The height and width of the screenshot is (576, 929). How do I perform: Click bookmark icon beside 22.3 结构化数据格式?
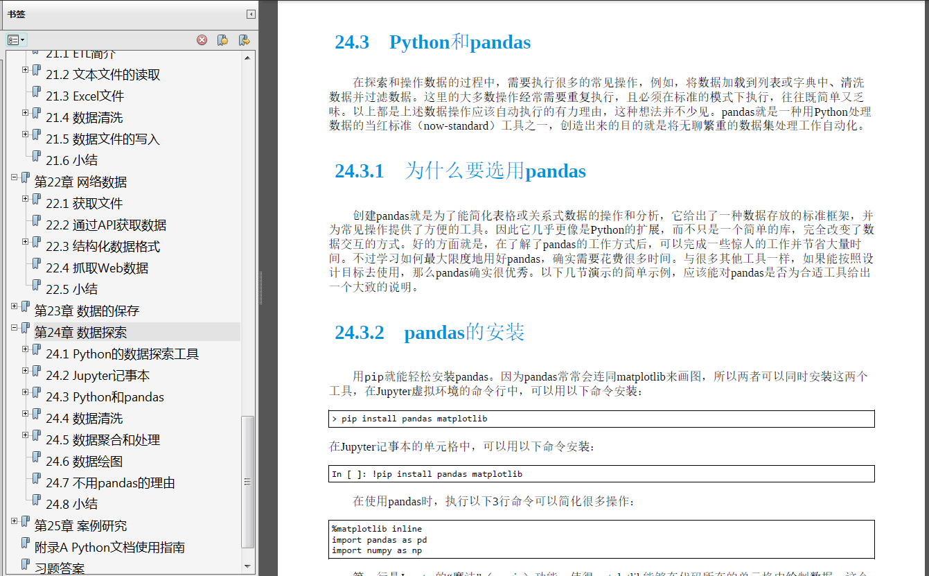[37, 243]
